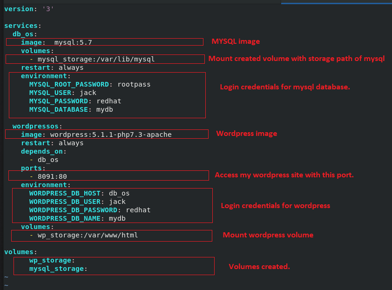This screenshot has width=392, height=290.
Task: Place cursor on MYSQL_USER: jack line
Action: pyautogui.click(x=62, y=93)
